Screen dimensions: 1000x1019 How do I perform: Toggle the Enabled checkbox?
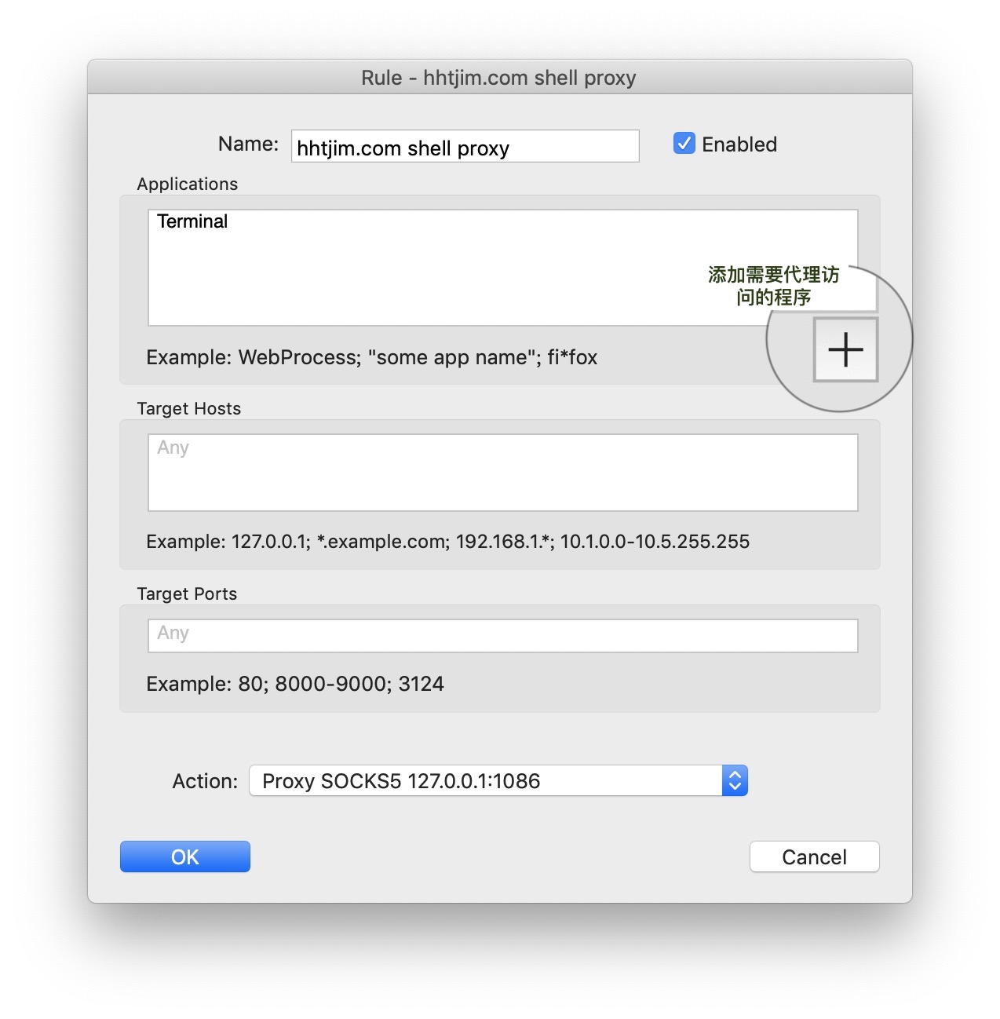(684, 144)
